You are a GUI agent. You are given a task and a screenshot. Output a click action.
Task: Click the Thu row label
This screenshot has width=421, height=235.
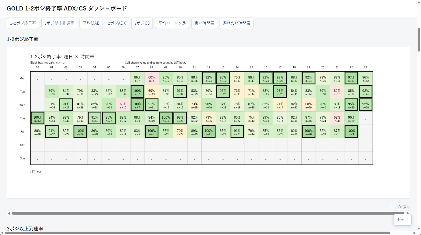pyautogui.click(x=22, y=118)
